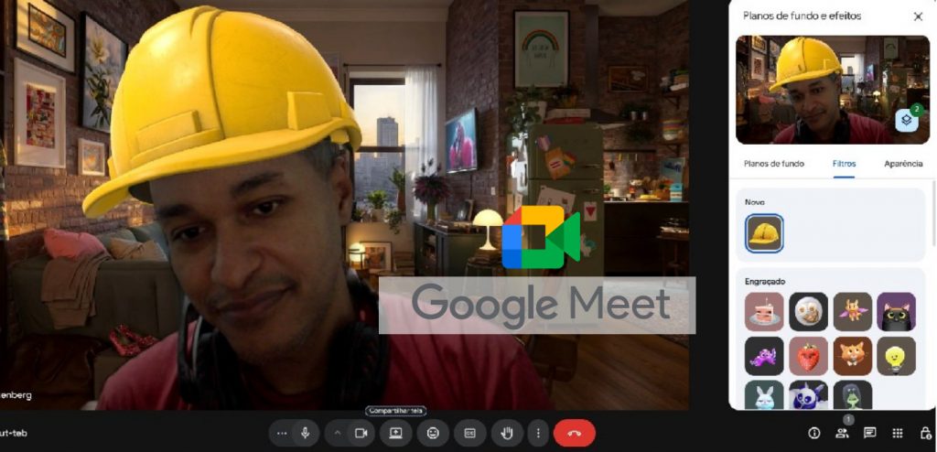Viewport: 937px width, 452px height.
Task: Mute the microphone
Action: tap(306, 434)
